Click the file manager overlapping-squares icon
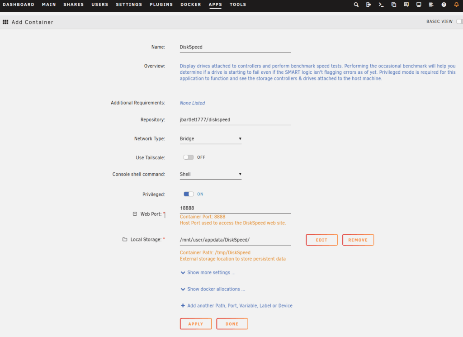 [394, 5]
